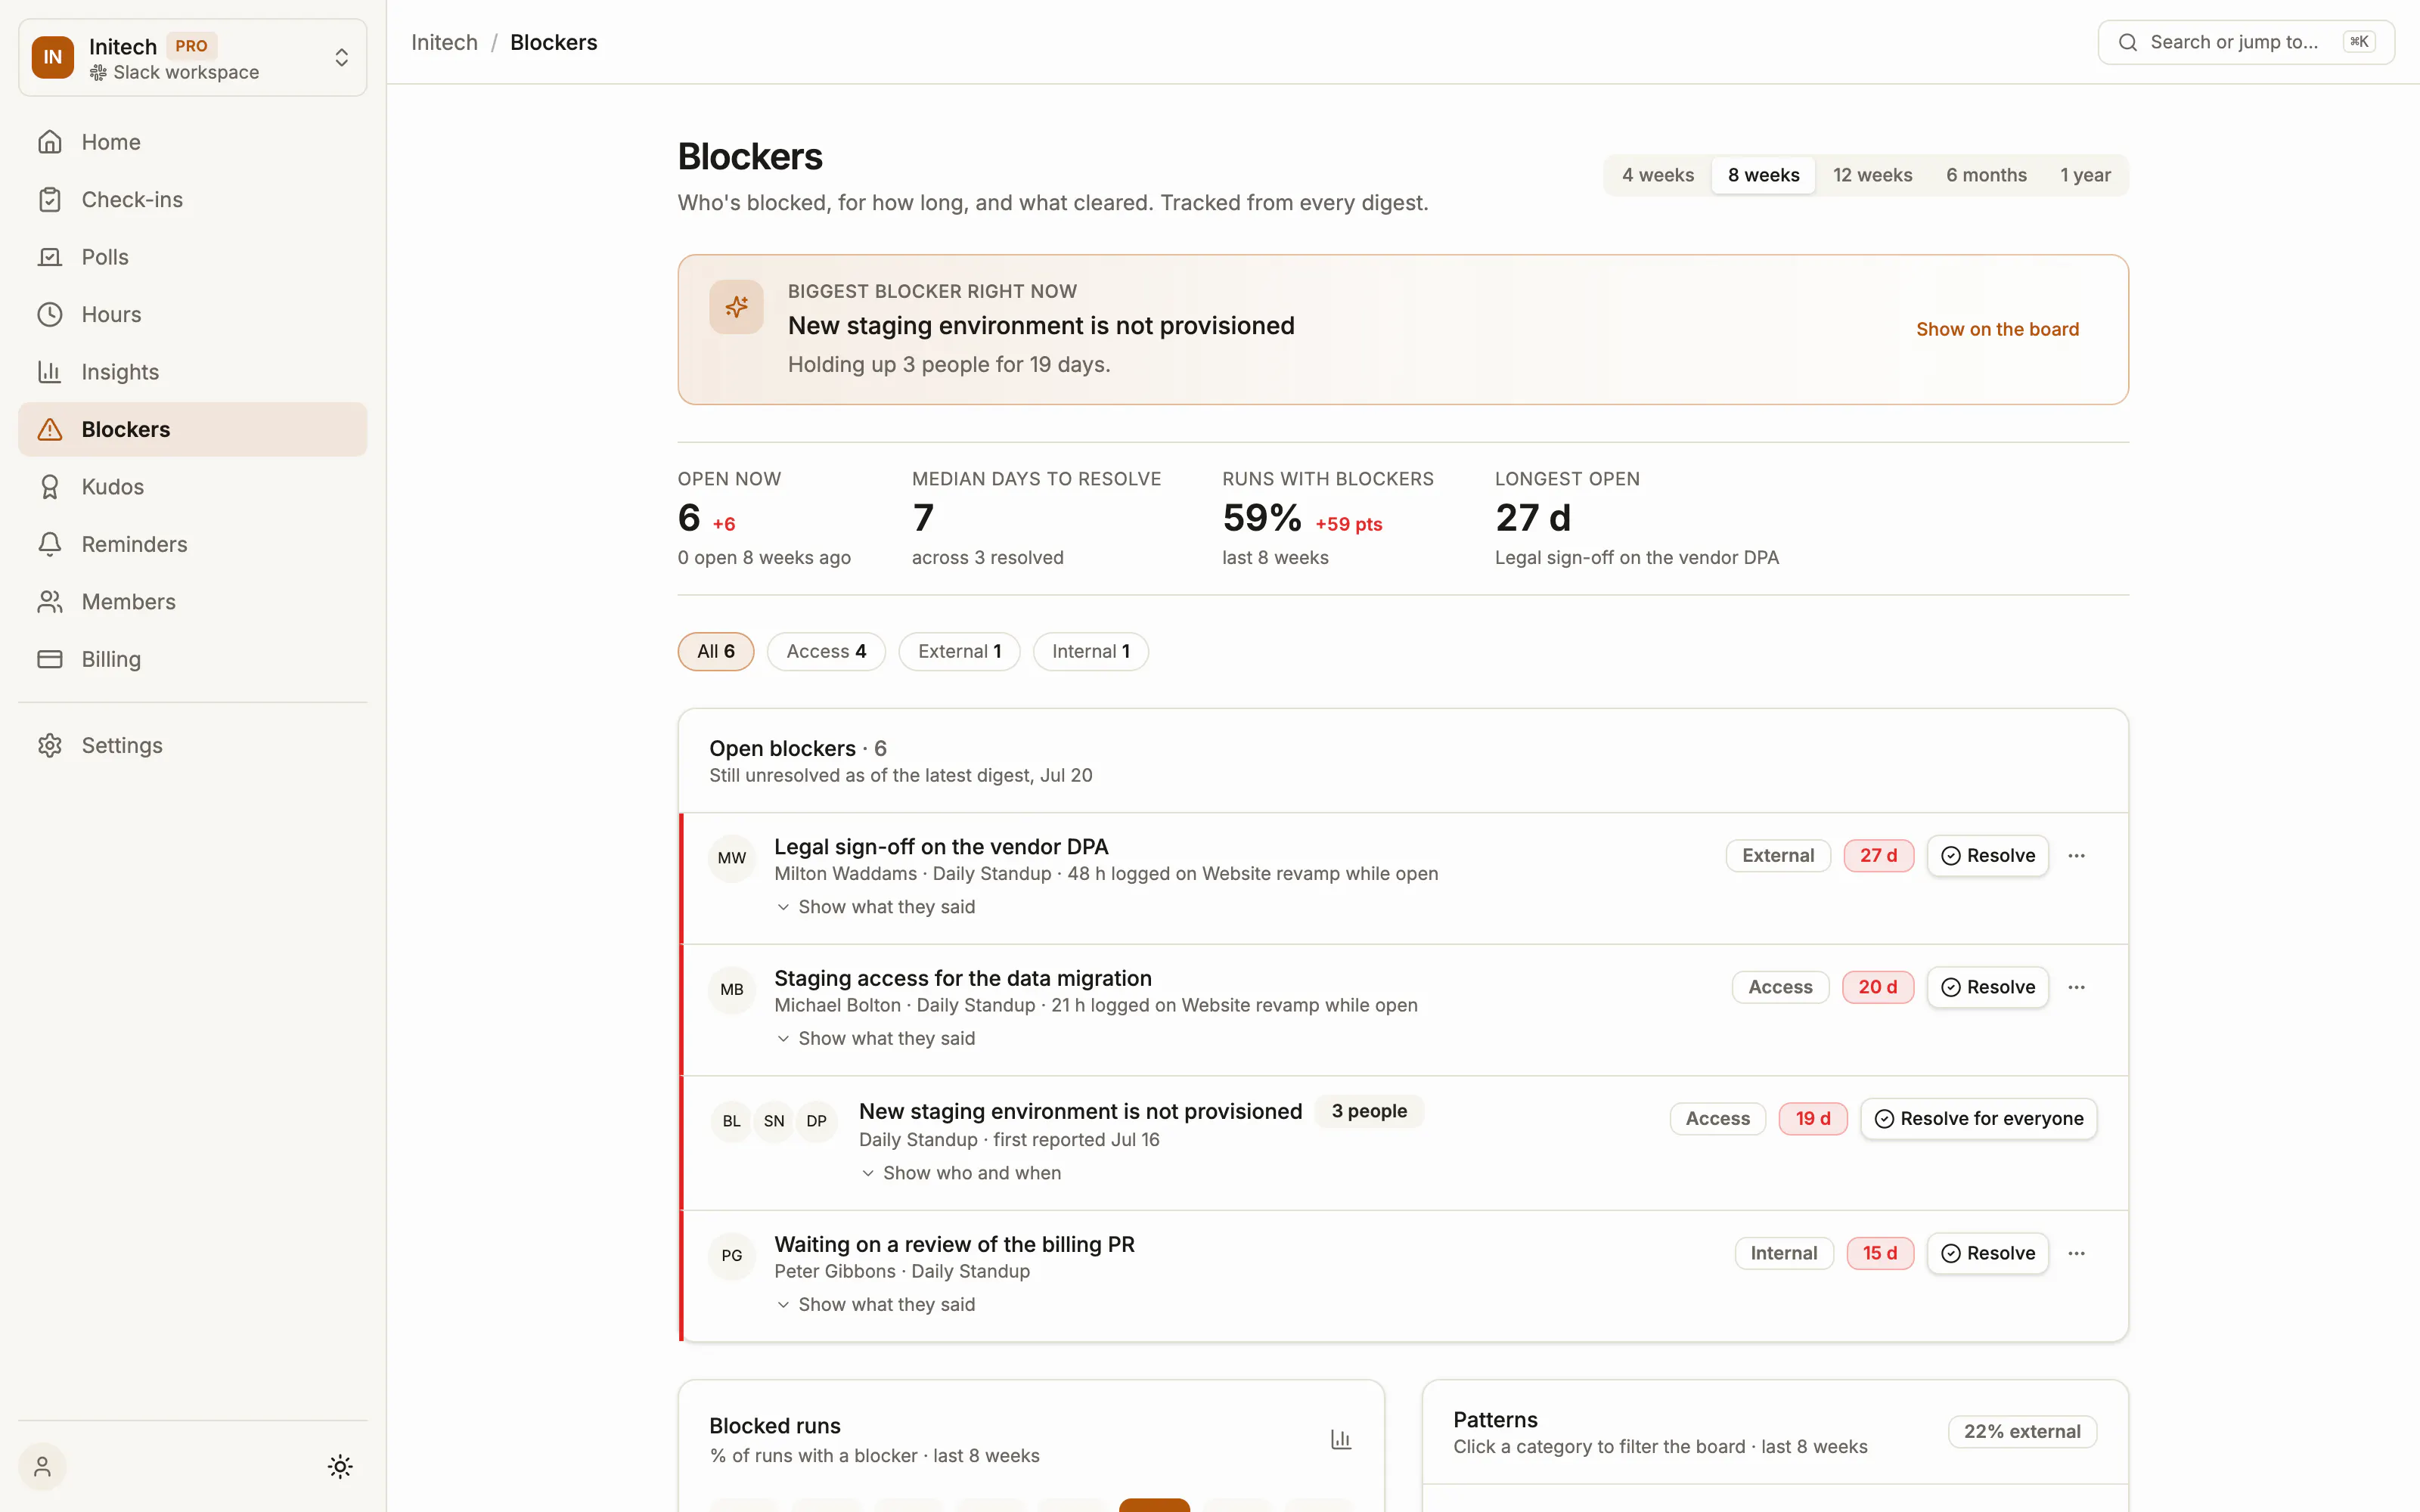Open Kudos in the sidebar
Screen dimensions: 2420x1512
(193, 487)
